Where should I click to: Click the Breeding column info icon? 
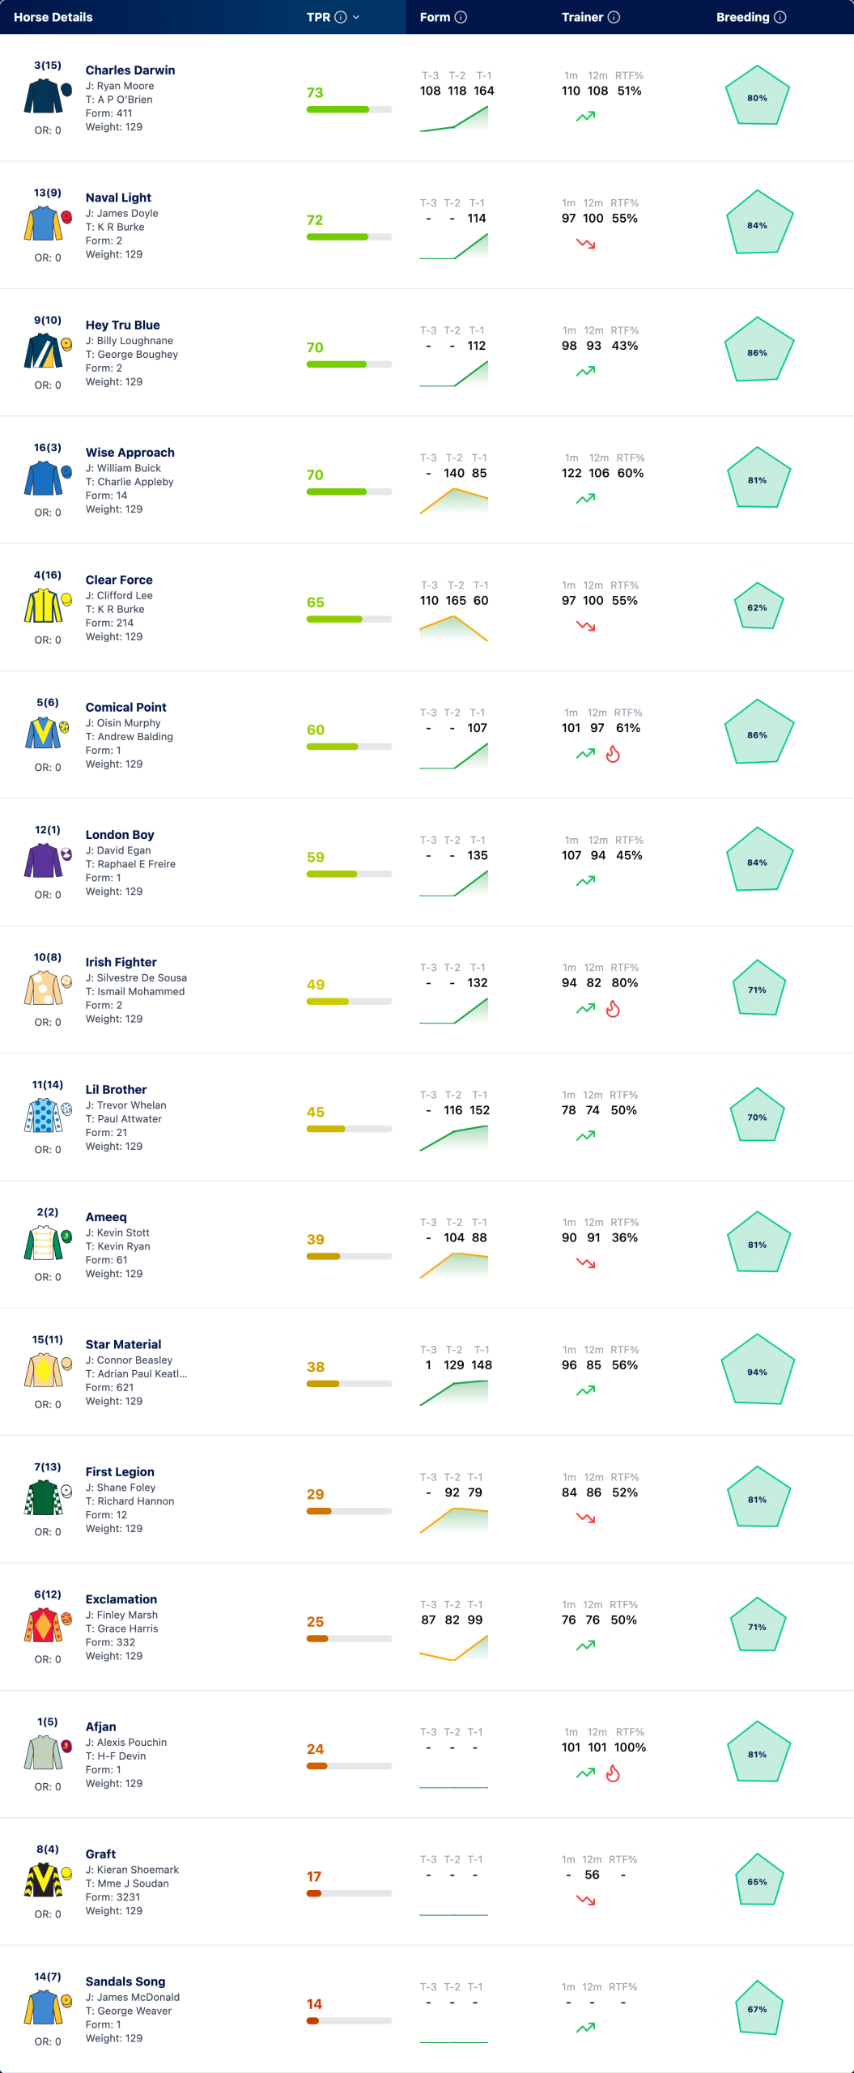[780, 17]
